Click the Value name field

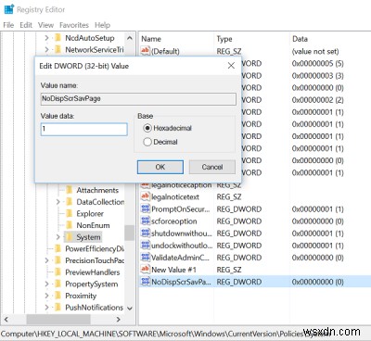138,99
